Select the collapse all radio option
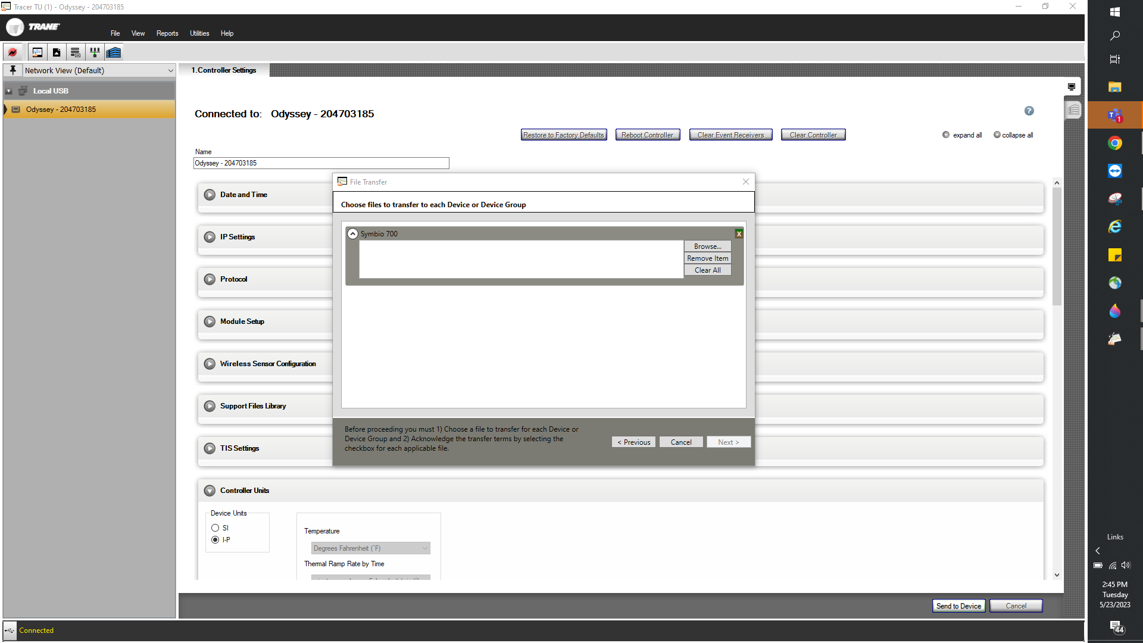This screenshot has width=1143, height=643. coord(997,135)
